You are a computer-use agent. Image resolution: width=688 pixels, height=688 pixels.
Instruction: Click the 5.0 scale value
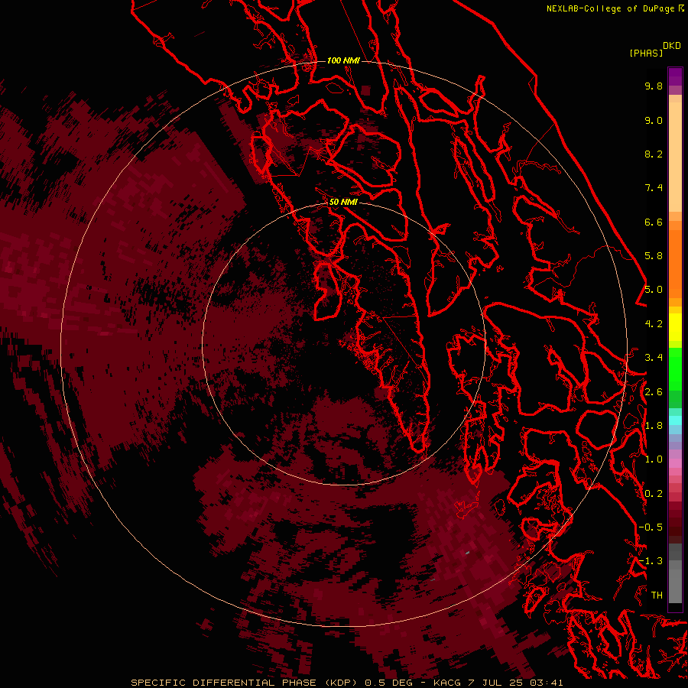(654, 290)
